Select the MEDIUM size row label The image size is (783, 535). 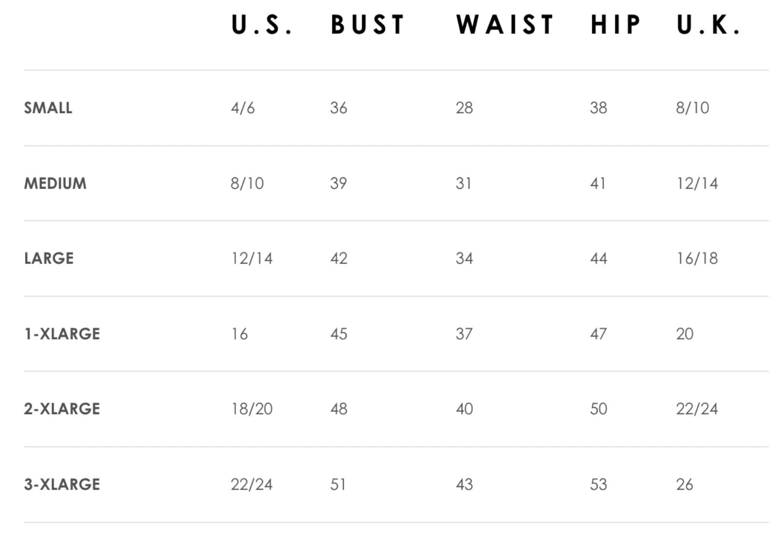(x=56, y=183)
